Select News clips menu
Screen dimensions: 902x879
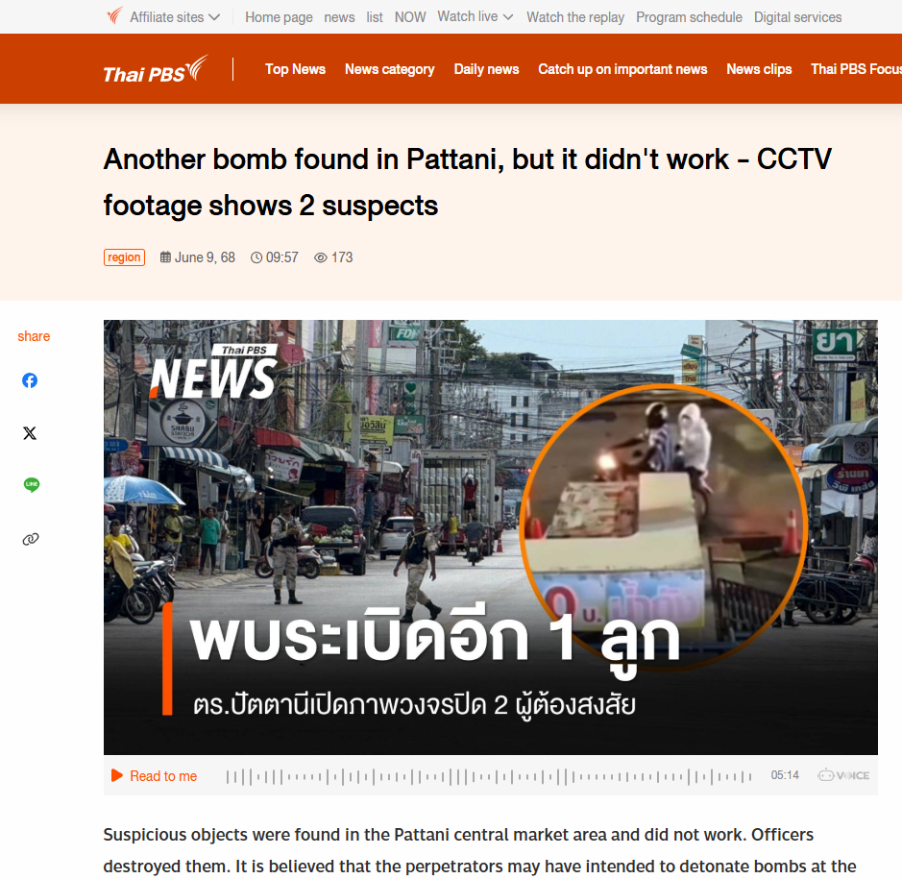pos(759,69)
